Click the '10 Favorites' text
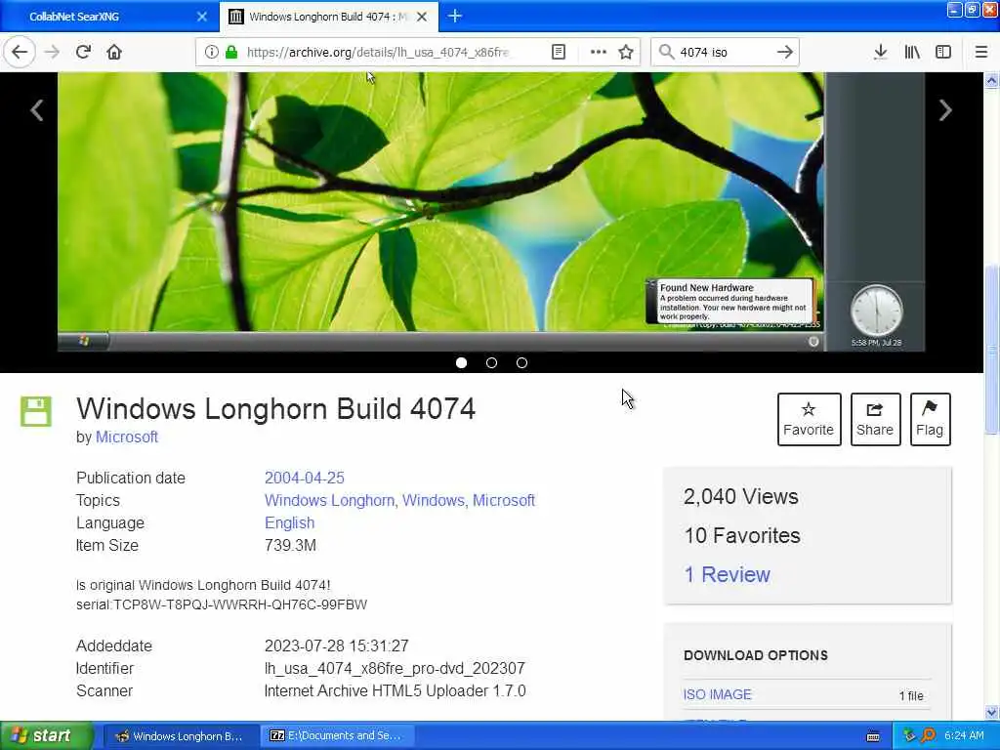 click(x=742, y=535)
